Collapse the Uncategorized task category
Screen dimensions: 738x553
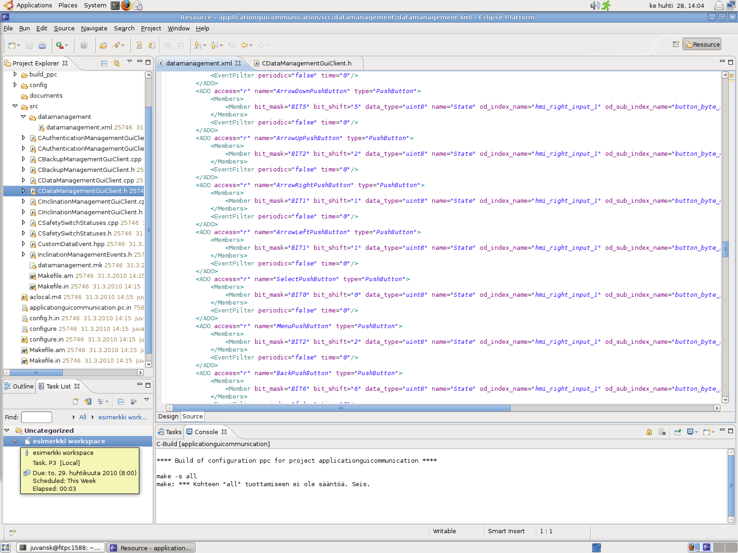[x=7, y=430]
